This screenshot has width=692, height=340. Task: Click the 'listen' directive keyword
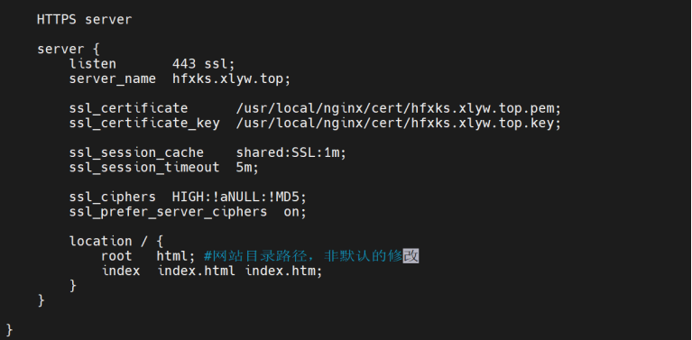click(x=93, y=64)
